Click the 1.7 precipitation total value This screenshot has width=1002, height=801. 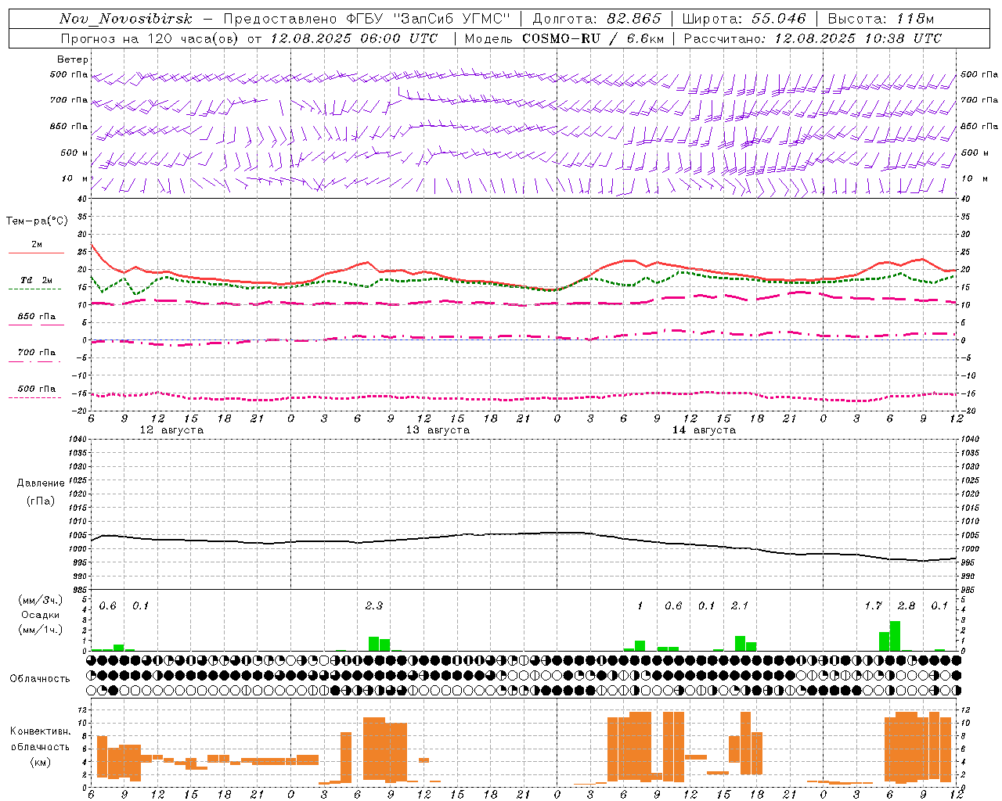click(x=873, y=606)
